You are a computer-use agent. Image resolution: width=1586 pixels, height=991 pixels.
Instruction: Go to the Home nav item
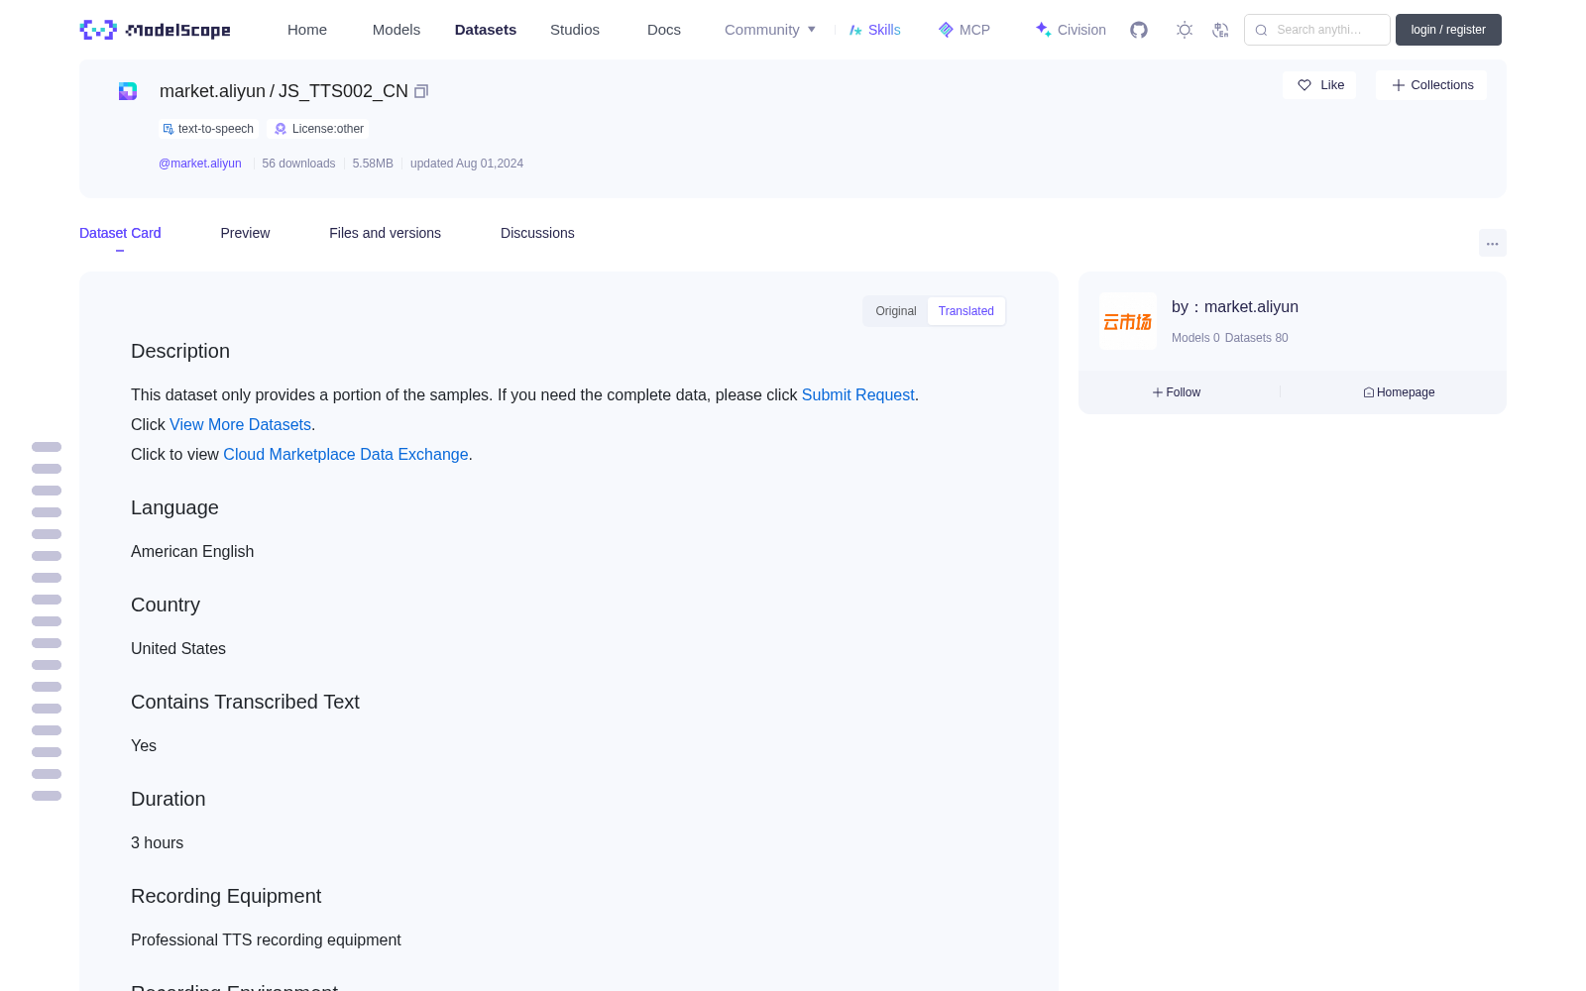tap(307, 30)
